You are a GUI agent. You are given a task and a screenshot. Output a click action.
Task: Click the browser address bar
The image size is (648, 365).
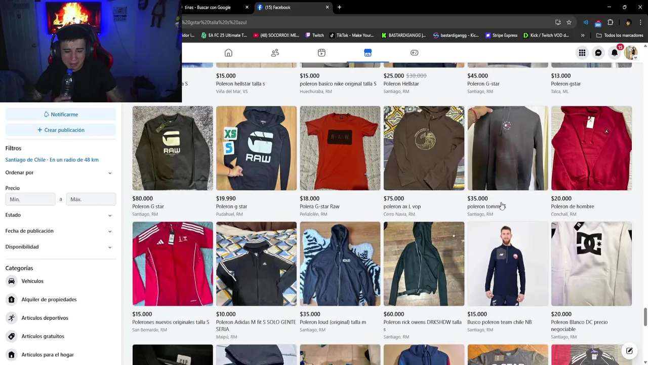(364, 22)
